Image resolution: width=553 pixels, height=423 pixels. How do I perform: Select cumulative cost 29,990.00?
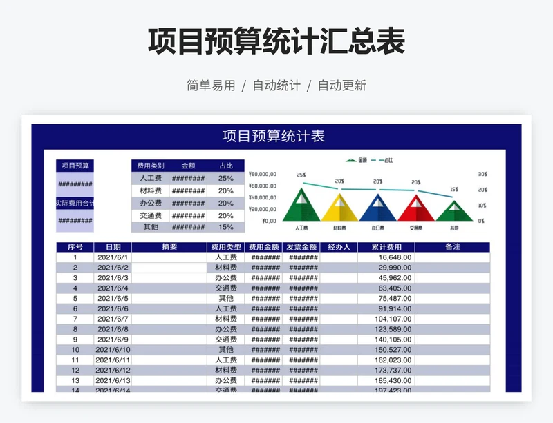click(x=386, y=268)
